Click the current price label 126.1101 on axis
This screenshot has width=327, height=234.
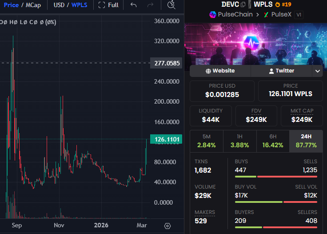click(x=166, y=139)
